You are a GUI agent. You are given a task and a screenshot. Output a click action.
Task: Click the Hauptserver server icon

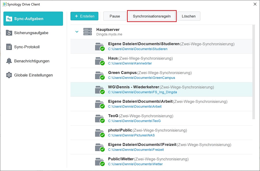click(88, 32)
